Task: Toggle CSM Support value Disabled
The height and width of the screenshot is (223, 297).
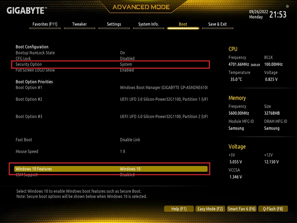Action: click(x=127, y=175)
